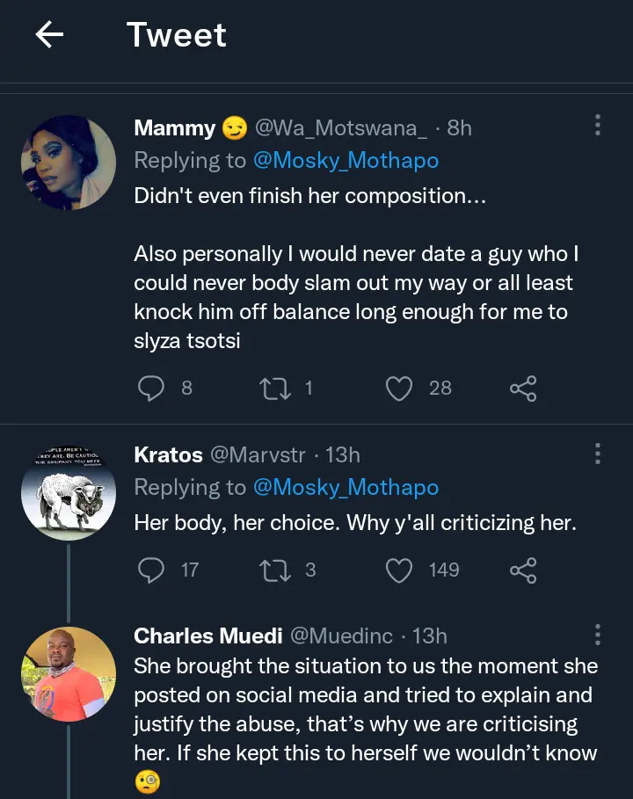Image resolution: width=633 pixels, height=799 pixels.
Task: Open @Mosky_Mothapo mention in Kratos's tweet
Action: coord(346,488)
